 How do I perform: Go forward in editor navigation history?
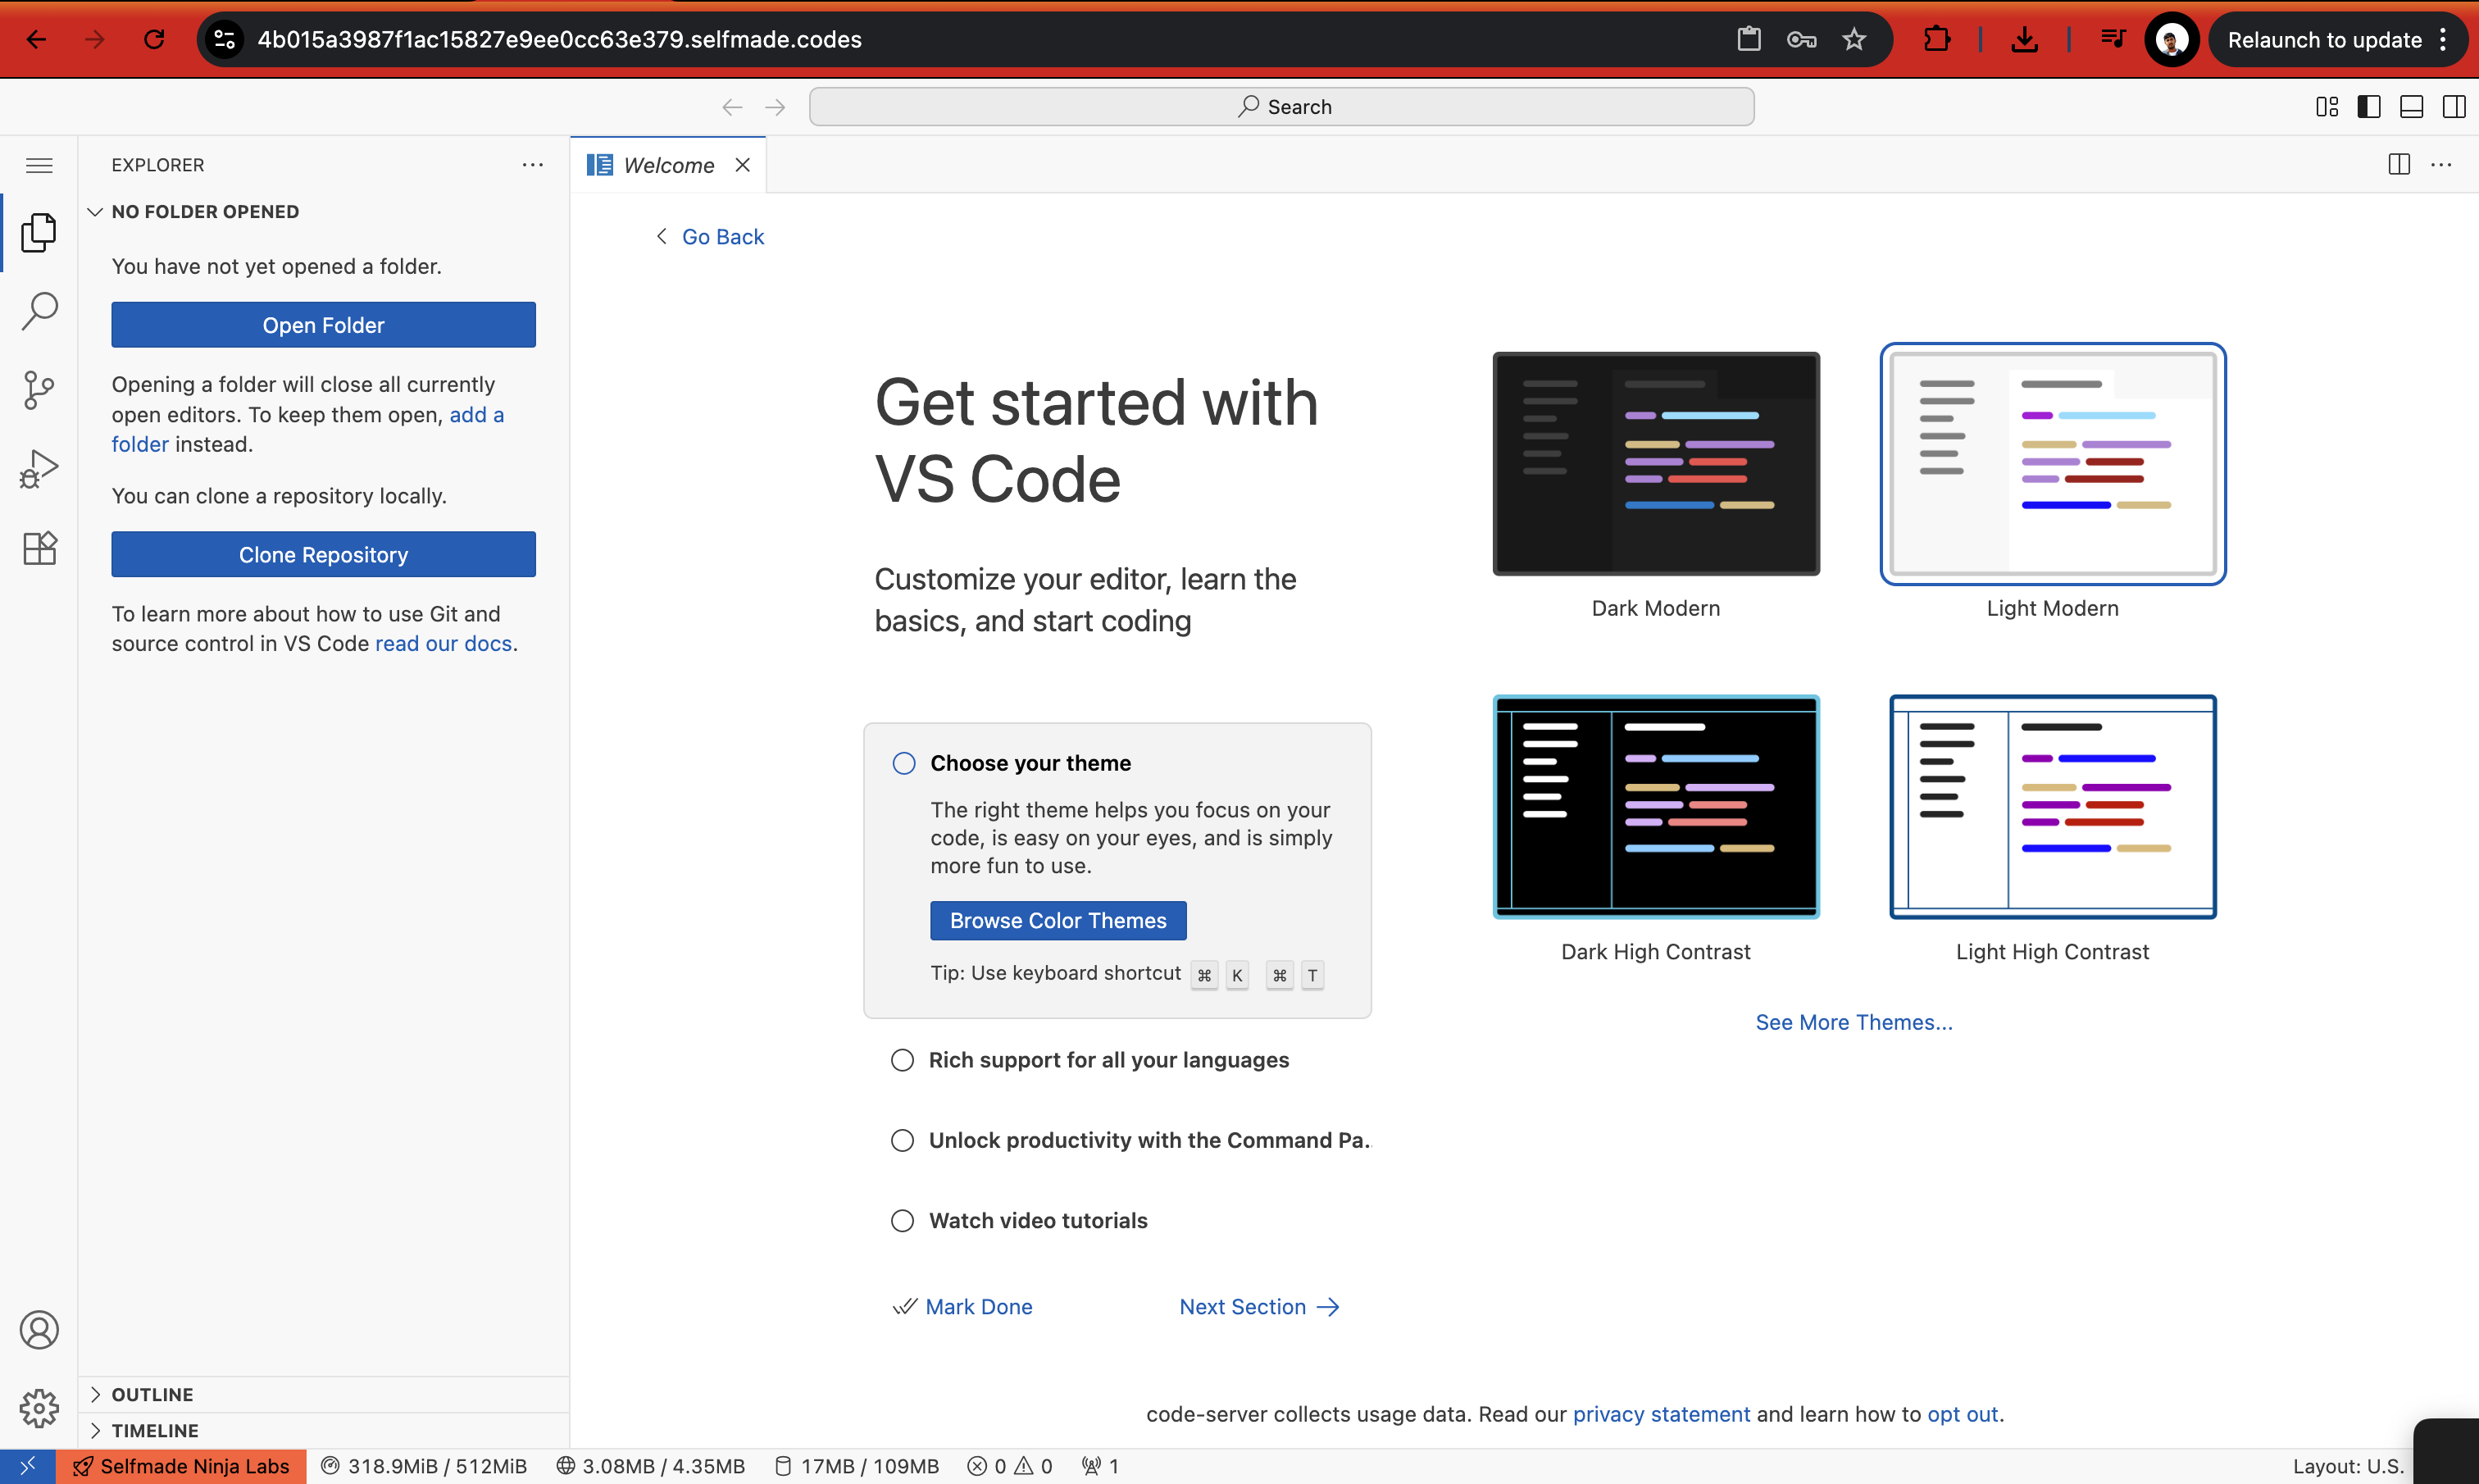tap(775, 107)
